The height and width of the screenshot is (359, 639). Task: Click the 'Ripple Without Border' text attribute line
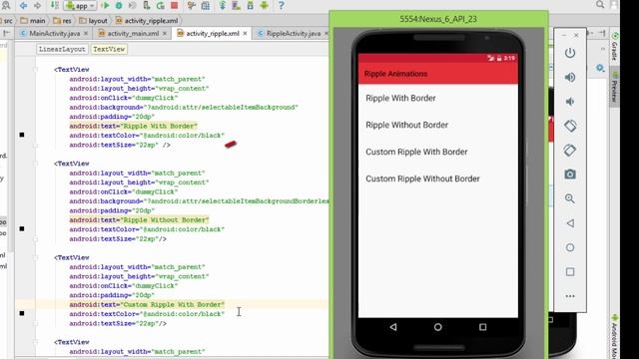pyautogui.click(x=139, y=219)
